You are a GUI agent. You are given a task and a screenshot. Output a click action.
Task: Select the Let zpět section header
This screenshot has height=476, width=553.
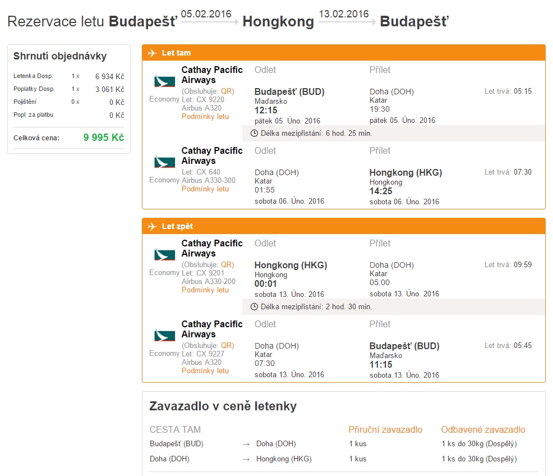[x=178, y=226]
